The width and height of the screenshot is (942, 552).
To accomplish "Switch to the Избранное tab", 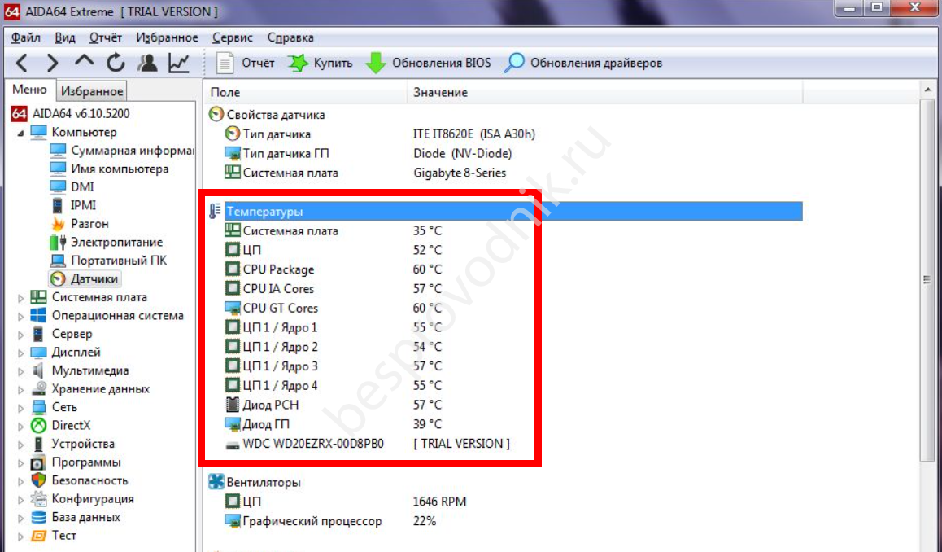I will 92,91.
